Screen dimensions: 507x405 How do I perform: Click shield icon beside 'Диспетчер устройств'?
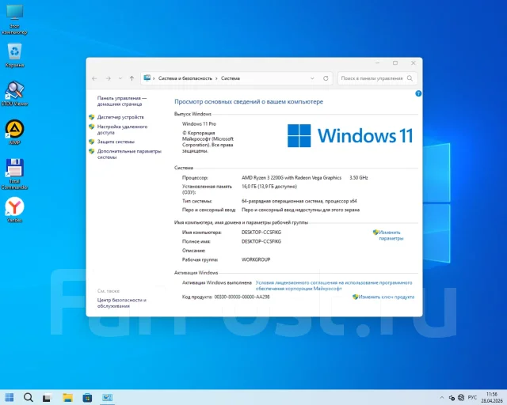tap(92, 117)
